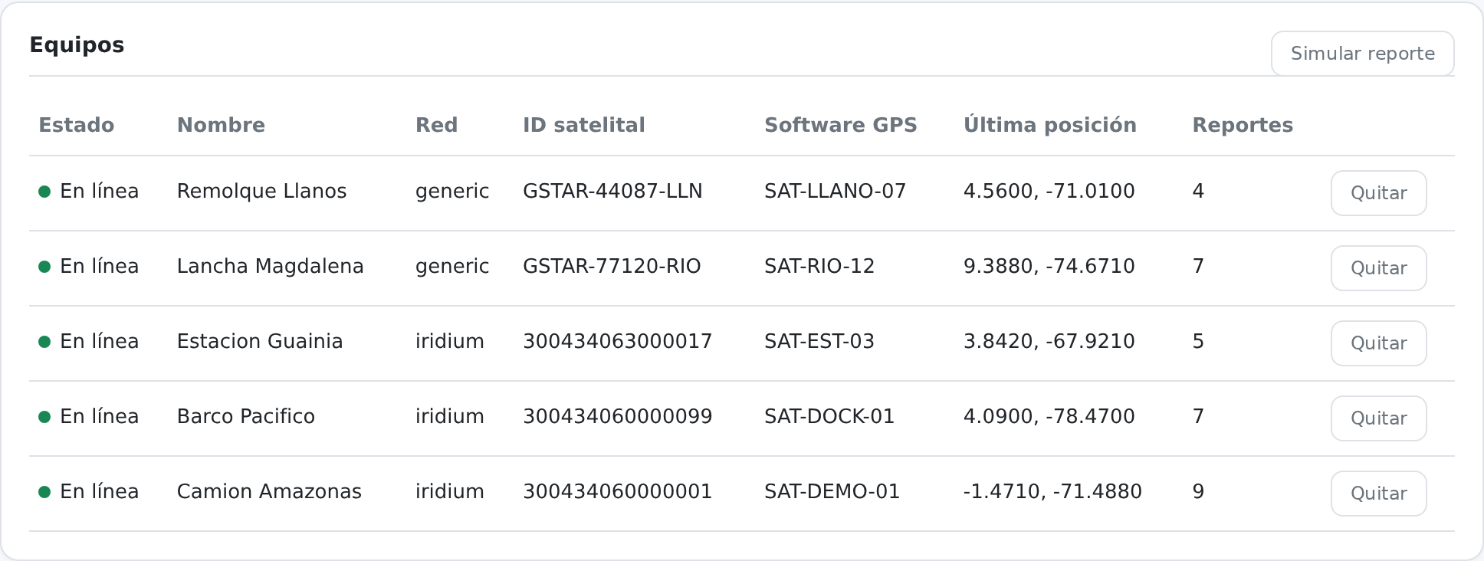This screenshot has height=561, width=1484.
Task: Click the Equipos section heading
Action: (x=77, y=45)
